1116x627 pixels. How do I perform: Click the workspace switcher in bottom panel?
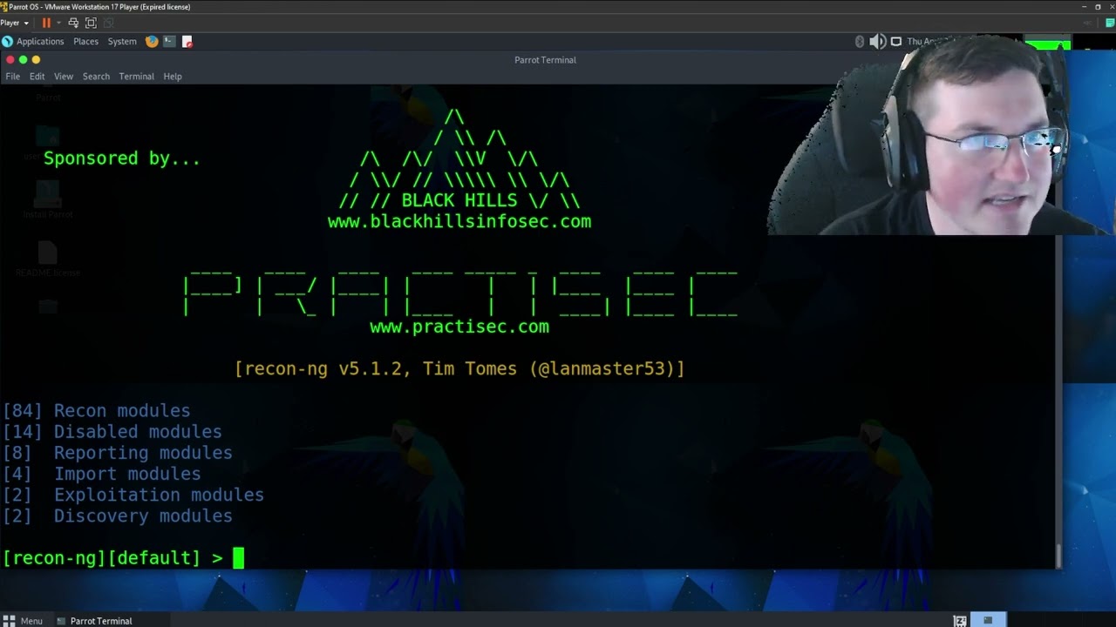tap(988, 621)
